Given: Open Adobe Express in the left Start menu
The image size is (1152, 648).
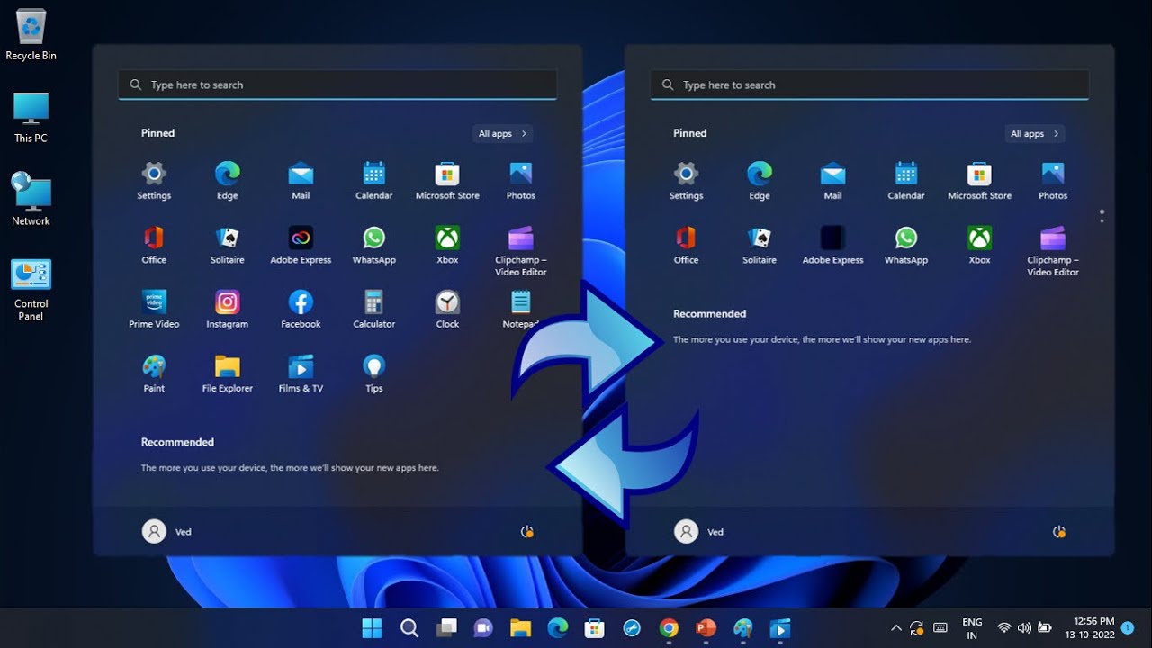Looking at the screenshot, I should (x=301, y=245).
